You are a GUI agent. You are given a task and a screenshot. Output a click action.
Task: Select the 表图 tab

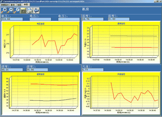26,5
